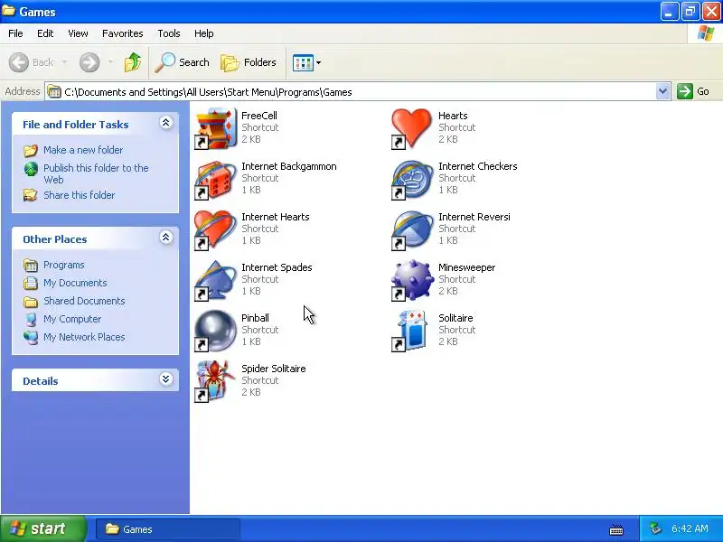
Task: Click the Share this folder icon
Action: (31, 195)
